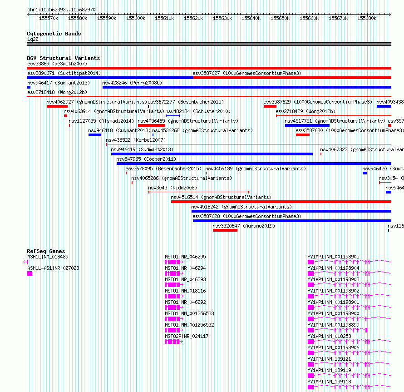
Task: Click the nsv946417 (Sudmant2013) label
Action: point(59,83)
